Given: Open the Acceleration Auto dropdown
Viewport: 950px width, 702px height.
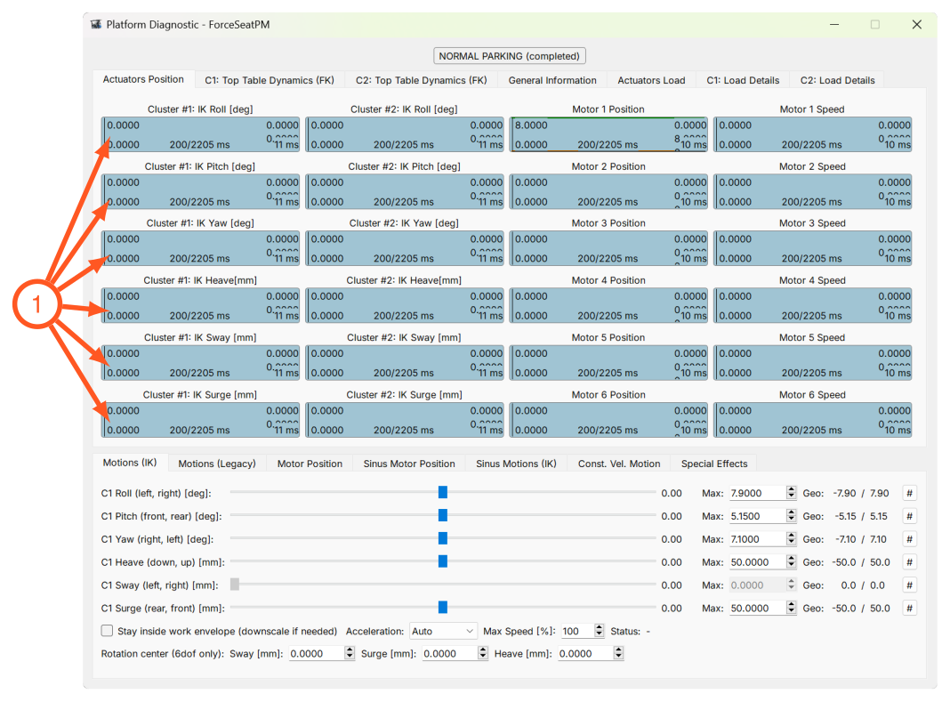Looking at the screenshot, I should (443, 631).
